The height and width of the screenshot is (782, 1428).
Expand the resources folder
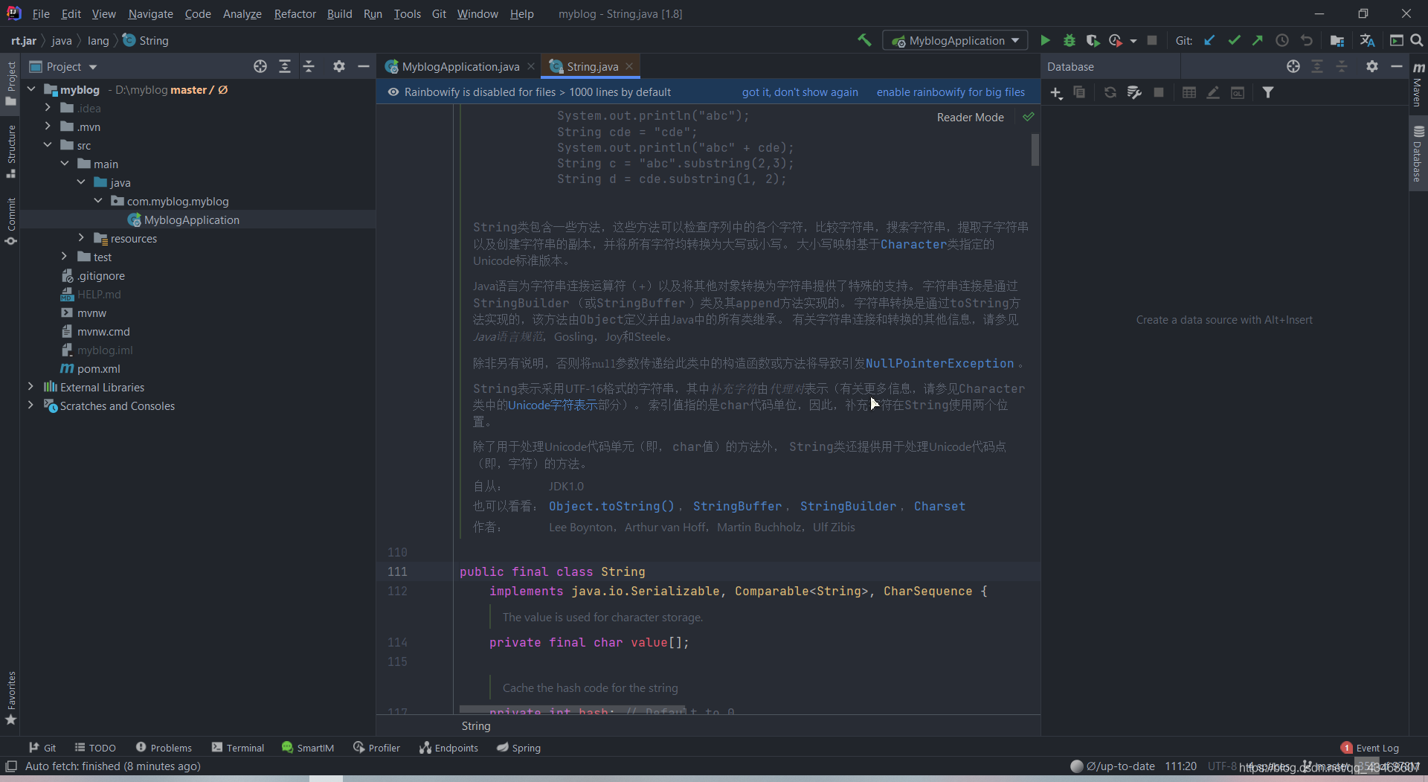[81, 238]
